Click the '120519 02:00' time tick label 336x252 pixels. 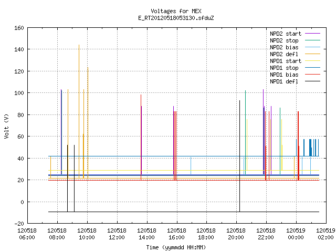pos(325,234)
